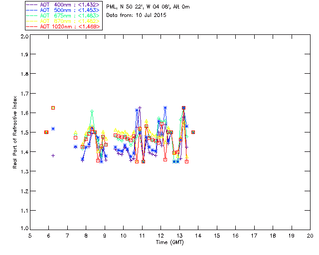Click the 'Time (GMT)' x-axis label

click(170, 243)
